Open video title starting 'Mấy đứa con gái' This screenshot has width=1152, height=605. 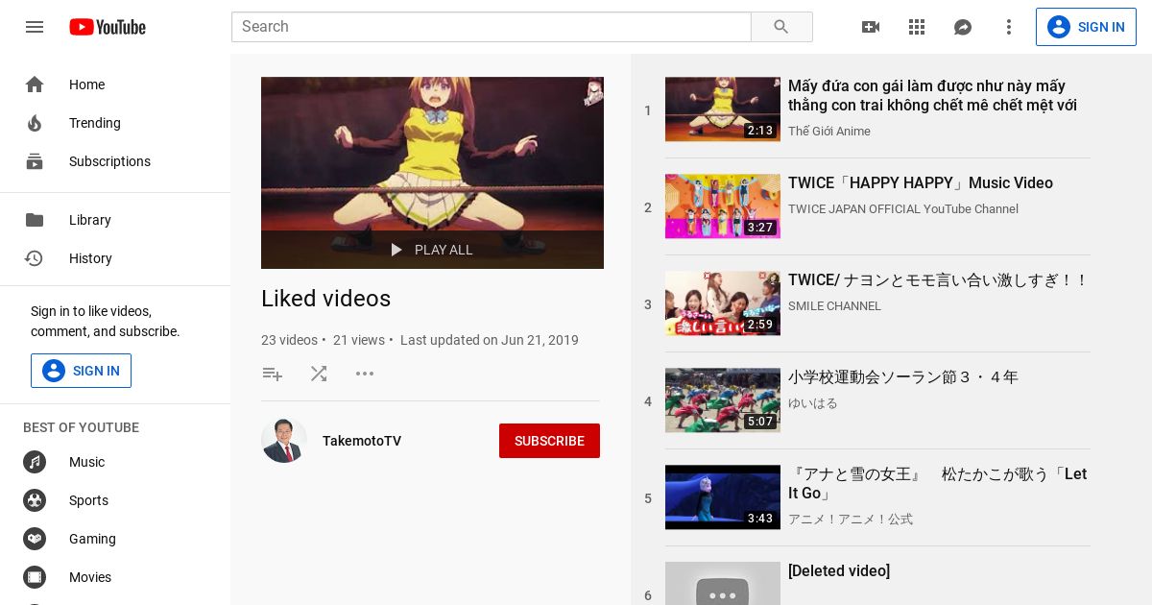(932, 96)
